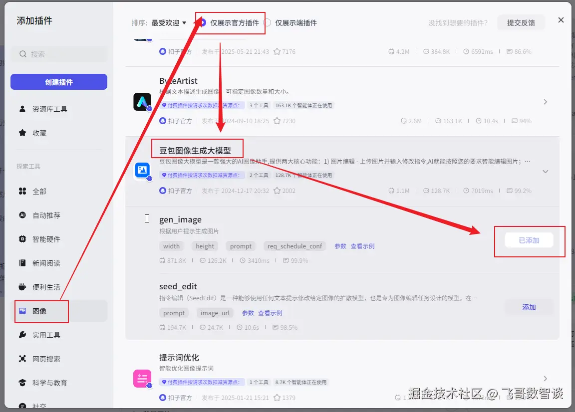Click 扣子官方 avatar under 提示词优化
575x412 pixels.
tap(163, 398)
